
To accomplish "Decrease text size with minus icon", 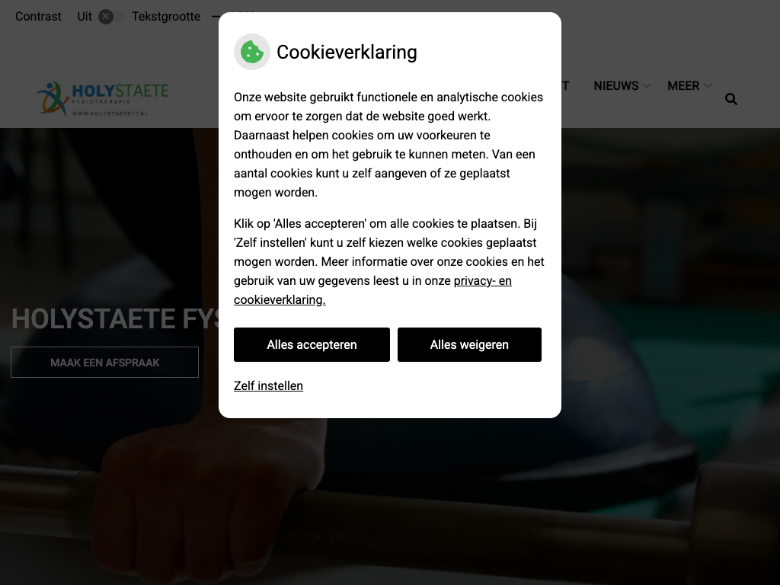I will click(215, 17).
